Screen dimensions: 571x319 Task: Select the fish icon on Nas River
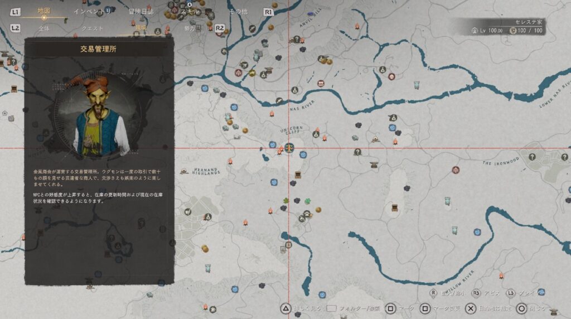(279, 101)
